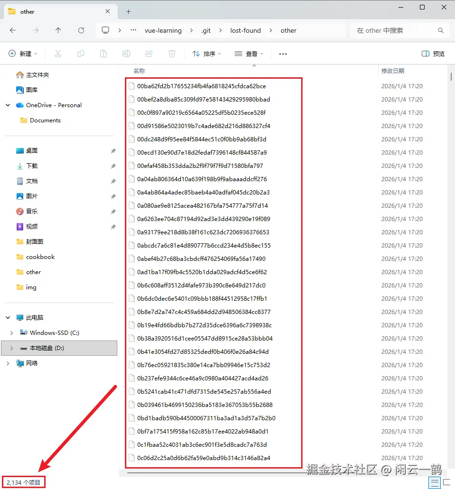Expand the 本地磁盘 (D:) drive node
This screenshot has width=455, height=489.
pyautogui.click(x=11, y=348)
